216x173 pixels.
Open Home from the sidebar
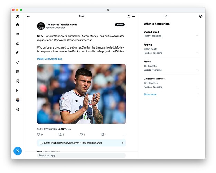[x=18, y=25]
